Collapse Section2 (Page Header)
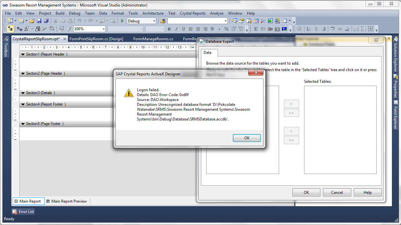Image resolution: width=401 pixels, height=225 pixels. [23, 73]
